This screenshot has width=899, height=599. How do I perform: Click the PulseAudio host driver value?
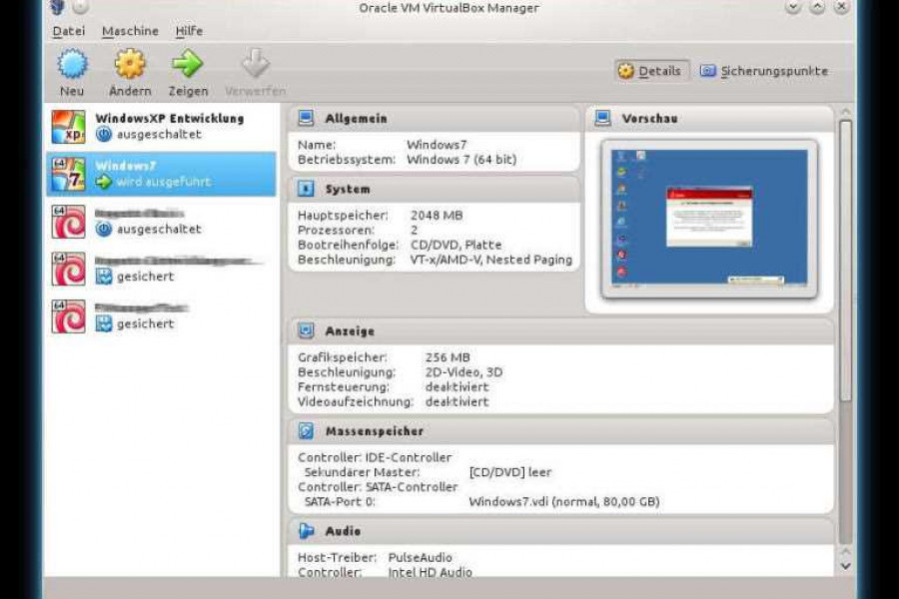pos(421,557)
